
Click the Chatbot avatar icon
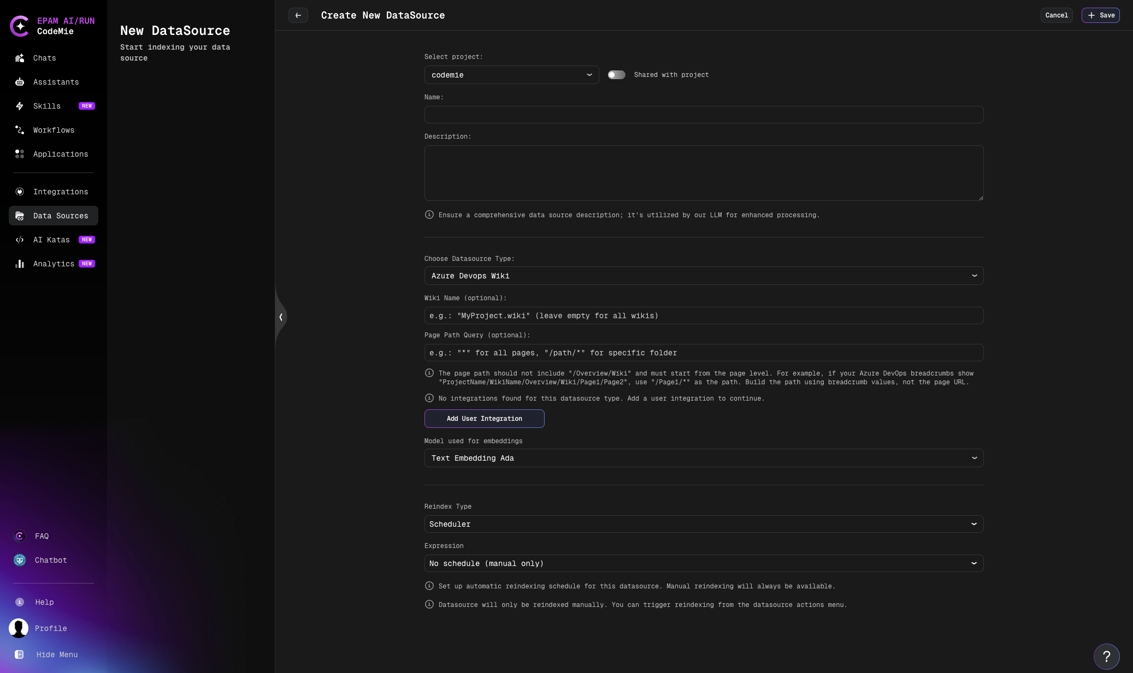click(20, 560)
